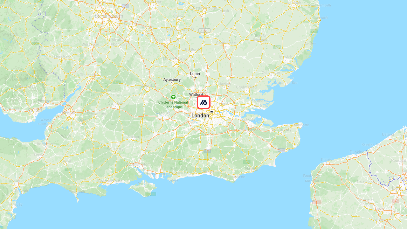Click the A1(M) road shield
This screenshot has width=407, height=229.
click(x=204, y=31)
